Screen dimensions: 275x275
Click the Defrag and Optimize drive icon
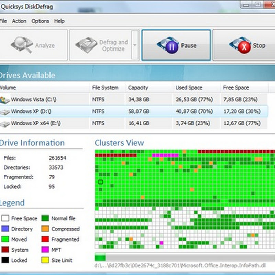[x=86, y=45]
